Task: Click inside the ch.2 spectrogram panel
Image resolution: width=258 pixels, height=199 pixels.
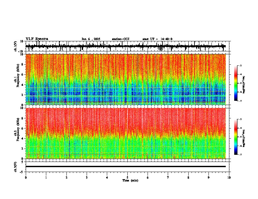Action: [x=126, y=133]
